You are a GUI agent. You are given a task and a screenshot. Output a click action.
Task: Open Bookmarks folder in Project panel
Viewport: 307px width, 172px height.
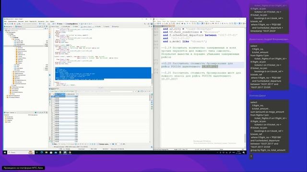pyautogui.click(x=10, y=117)
